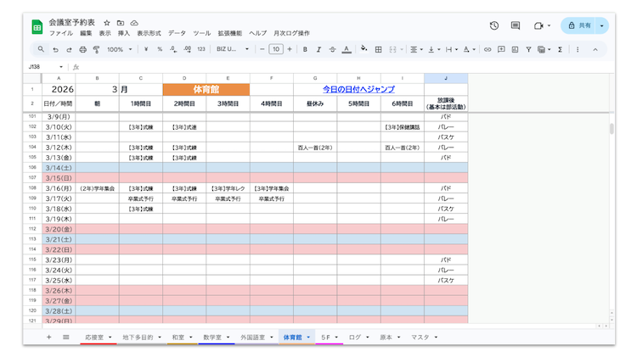Viewport: 637px width, 357px height.
Task: Open the zoom level 100% dropdown
Action: coord(118,49)
